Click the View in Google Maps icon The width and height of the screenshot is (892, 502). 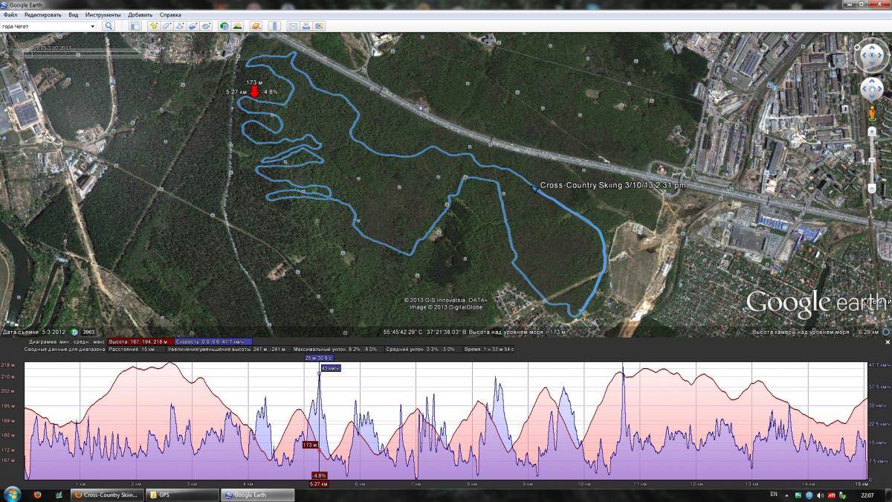319,26
